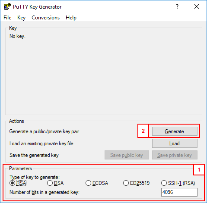This screenshot has width=207, height=203.
Task: Click the PuTTY Key Generator title icon
Action: click(x=7, y=6)
